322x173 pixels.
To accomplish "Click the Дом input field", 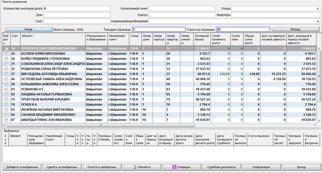I will (x=77, y=15).
